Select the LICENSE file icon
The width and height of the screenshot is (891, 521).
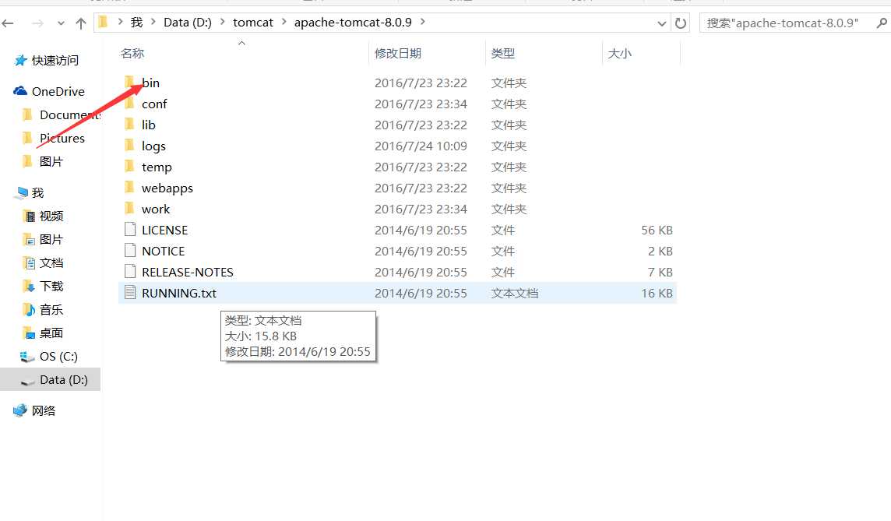click(x=130, y=230)
